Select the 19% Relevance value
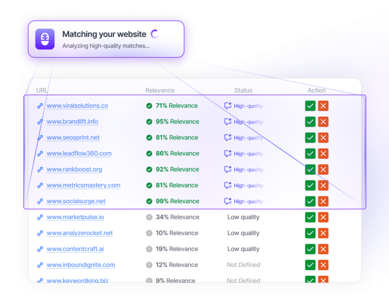The image size is (389, 303). 177,249
